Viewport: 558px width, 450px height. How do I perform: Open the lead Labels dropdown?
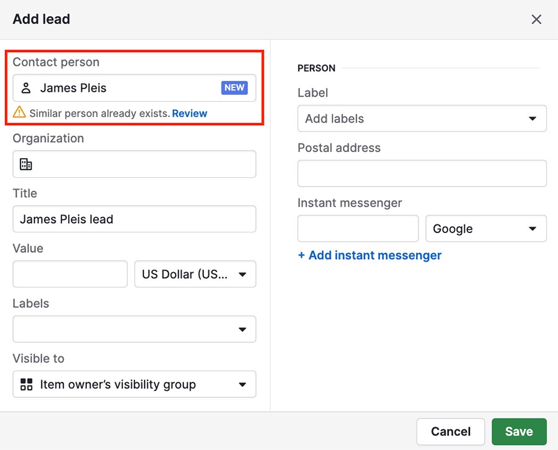(x=134, y=329)
